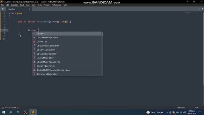Open the Selection menu
The height and width of the screenshot is (115, 204).
tap(14, 5)
